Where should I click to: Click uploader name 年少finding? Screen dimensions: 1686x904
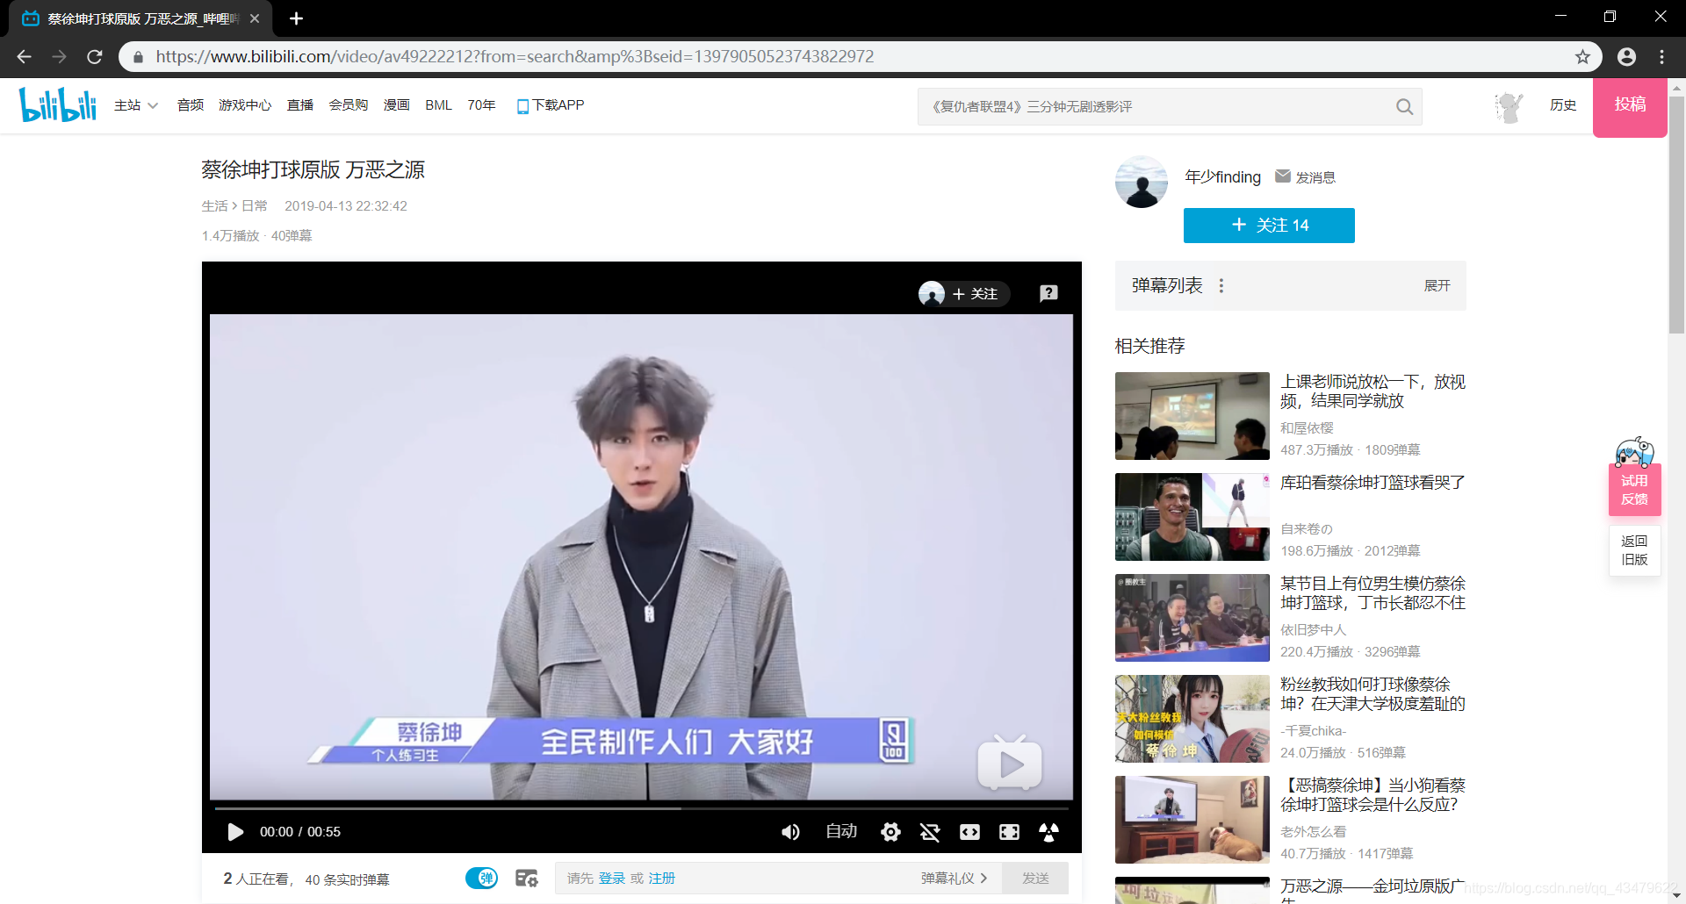[x=1222, y=176]
